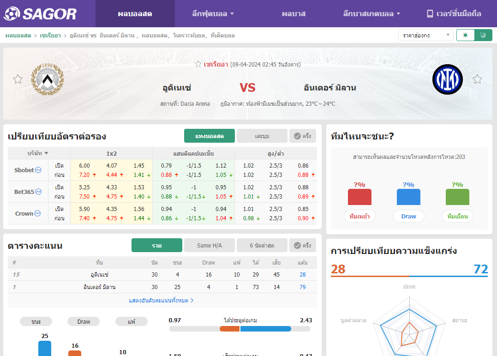The height and width of the screenshot is (356, 497).
Task: Go to ผลบอลสด nav tab
Action: [135, 14]
